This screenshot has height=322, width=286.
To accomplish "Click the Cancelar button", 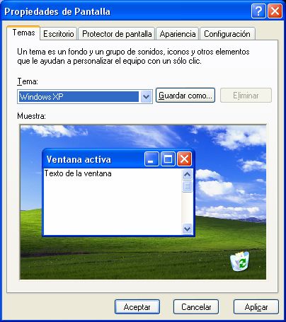I will coord(196,307).
